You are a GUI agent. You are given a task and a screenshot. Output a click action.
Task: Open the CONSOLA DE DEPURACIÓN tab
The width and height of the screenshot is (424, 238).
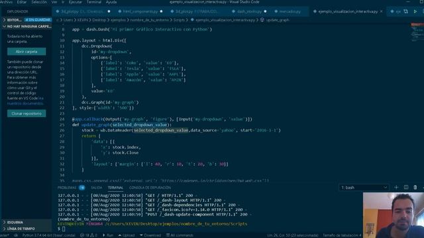point(150,188)
